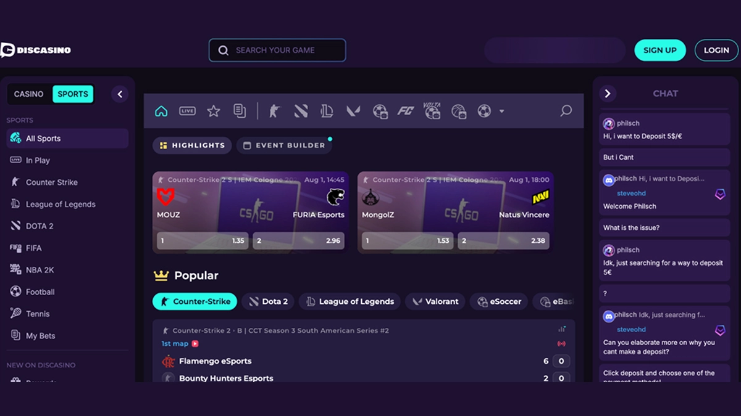Viewport: 741px width, 416px height.
Task: Collapse the chat panel arrow
Action: [x=608, y=94]
